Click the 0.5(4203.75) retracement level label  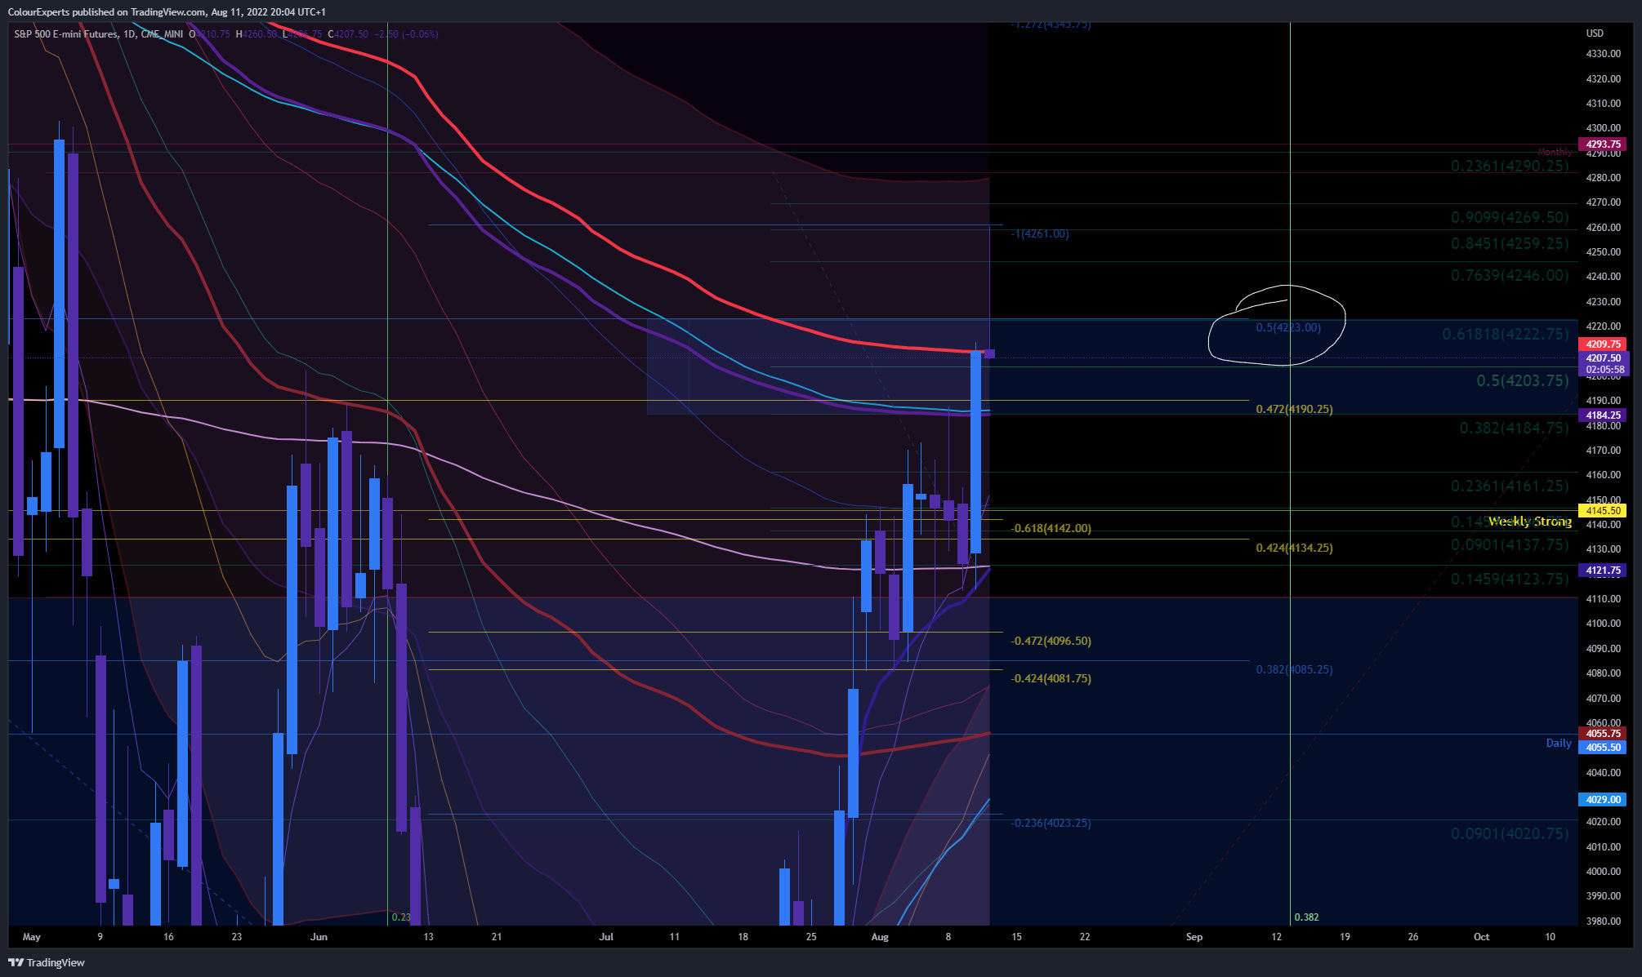point(1522,381)
